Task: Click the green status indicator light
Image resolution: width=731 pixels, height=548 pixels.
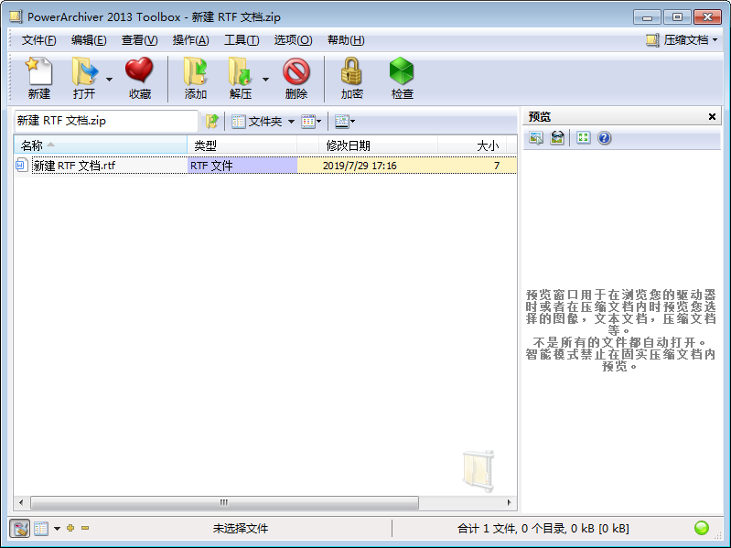Action: [701, 528]
